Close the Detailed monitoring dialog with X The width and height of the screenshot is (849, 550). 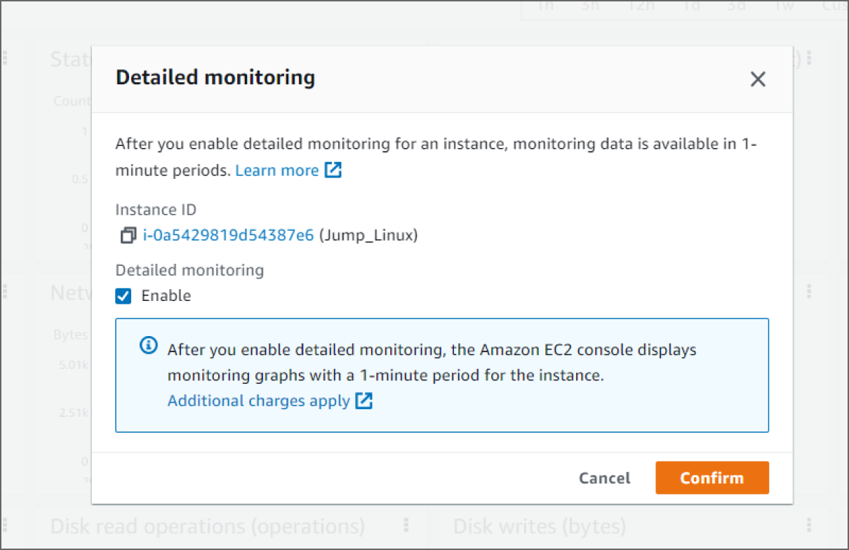click(758, 80)
